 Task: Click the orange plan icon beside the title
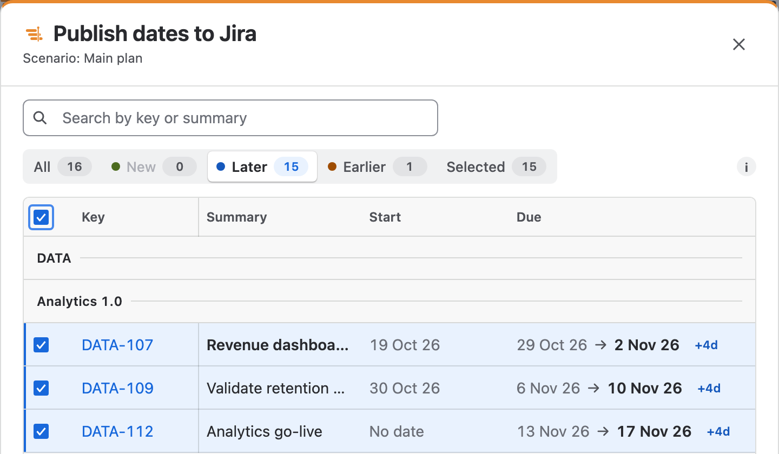coord(34,35)
